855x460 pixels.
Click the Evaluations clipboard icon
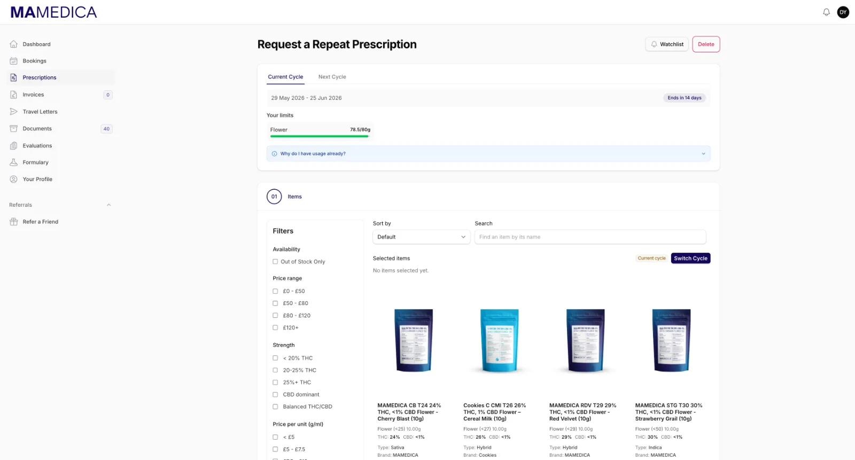point(14,146)
